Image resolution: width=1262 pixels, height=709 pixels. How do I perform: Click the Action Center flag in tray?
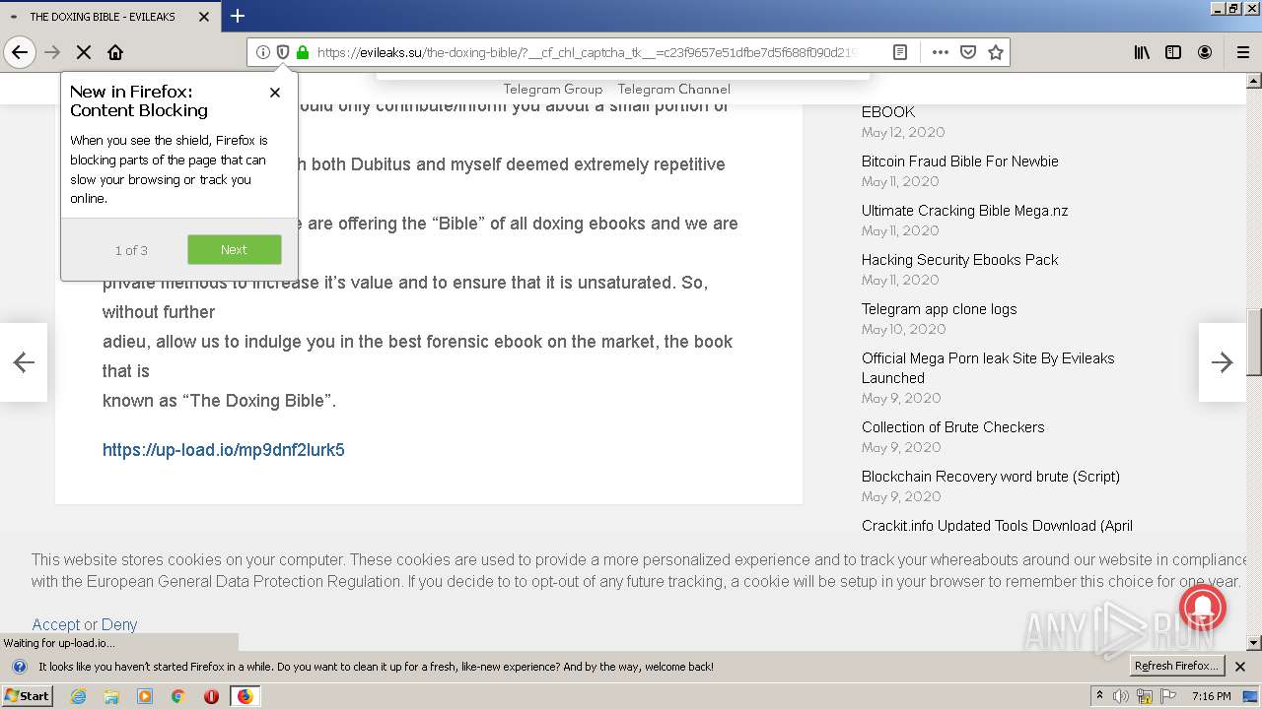click(1168, 696)
